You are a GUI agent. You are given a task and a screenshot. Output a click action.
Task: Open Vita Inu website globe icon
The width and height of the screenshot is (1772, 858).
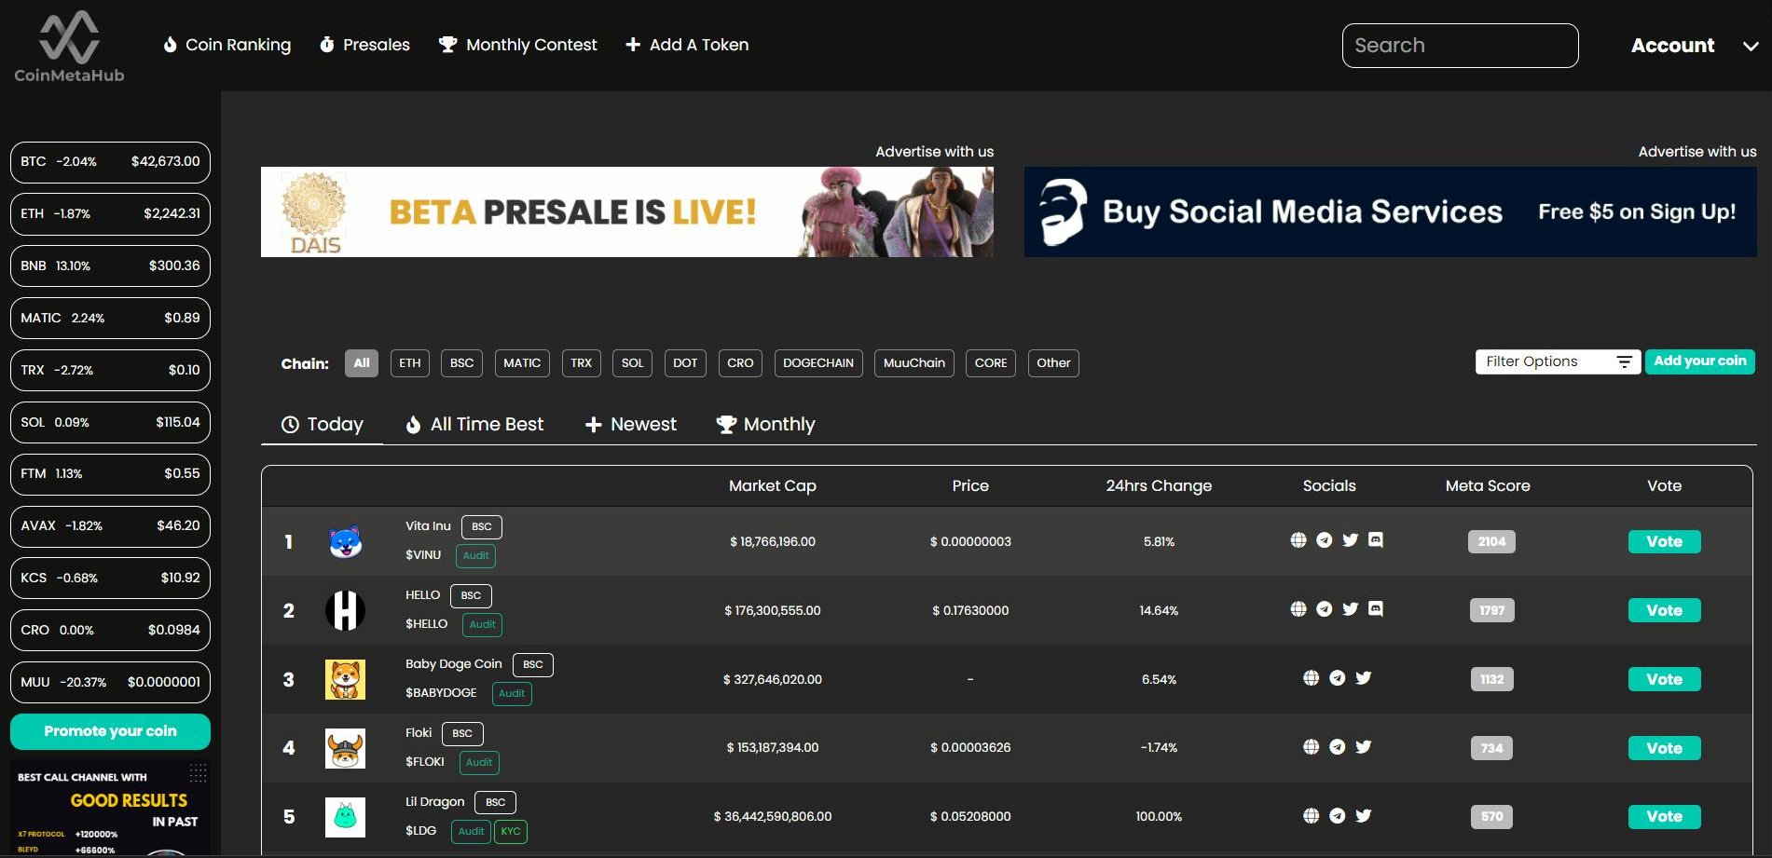pyautogui.click(x=1298, y=539)
